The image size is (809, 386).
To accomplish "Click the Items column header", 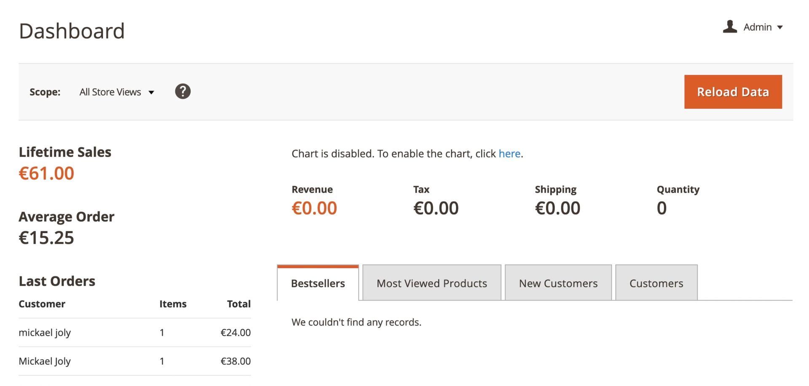I will 173,304.
